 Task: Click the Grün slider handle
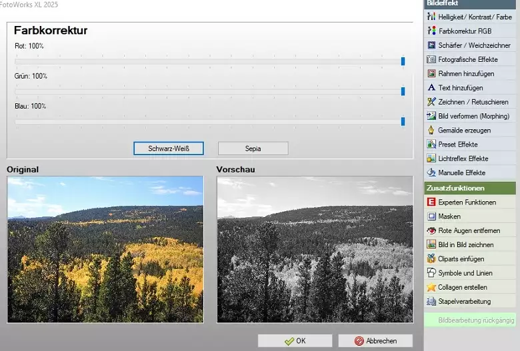pyautogui.click(x=403, y=91)
